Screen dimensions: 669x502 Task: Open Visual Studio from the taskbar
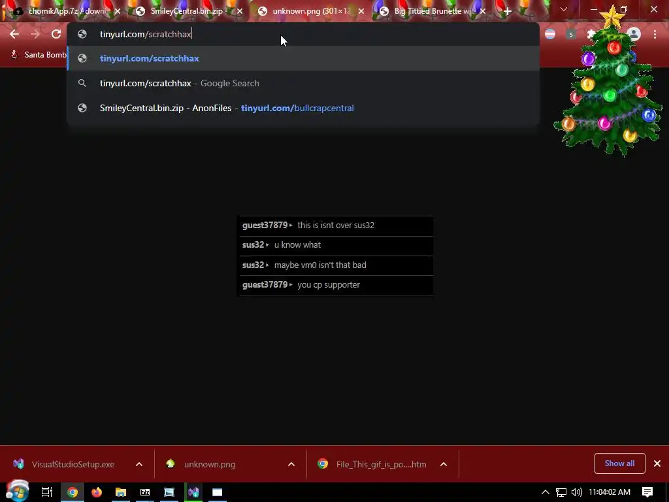(193, 492)
